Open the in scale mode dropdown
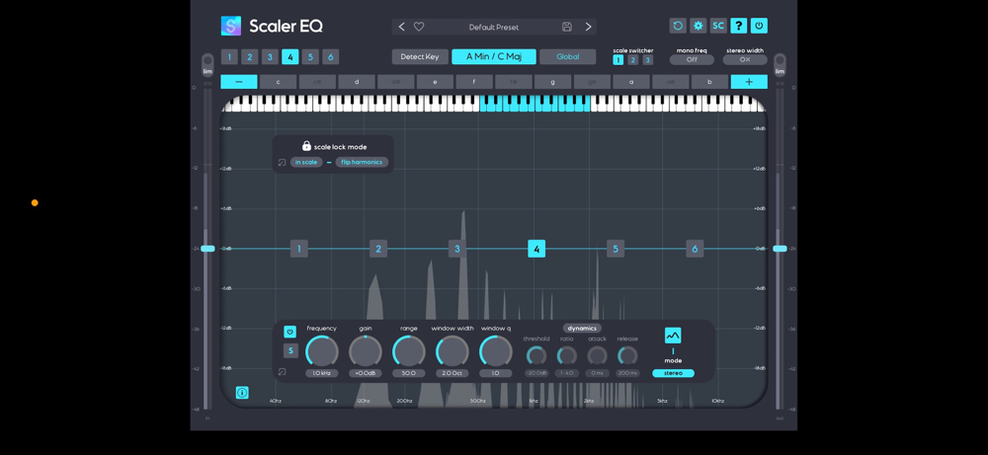Image resolution: width=988 pixels, height=455 pixels. click(x=306, y=163)
